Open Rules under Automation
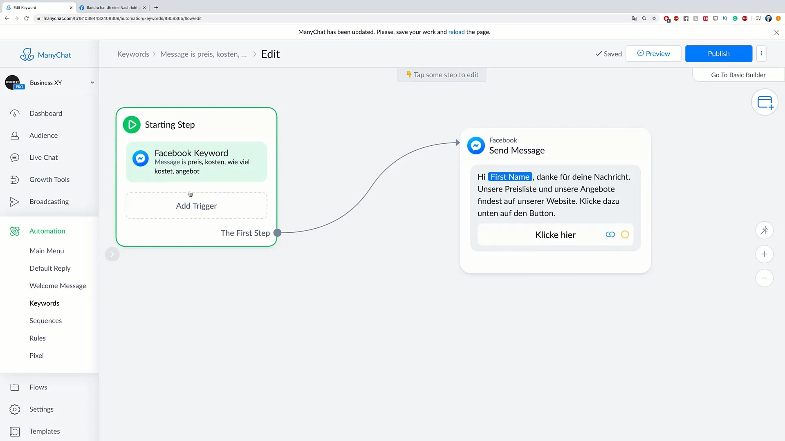Screen dimensions: 785x441 37,338
